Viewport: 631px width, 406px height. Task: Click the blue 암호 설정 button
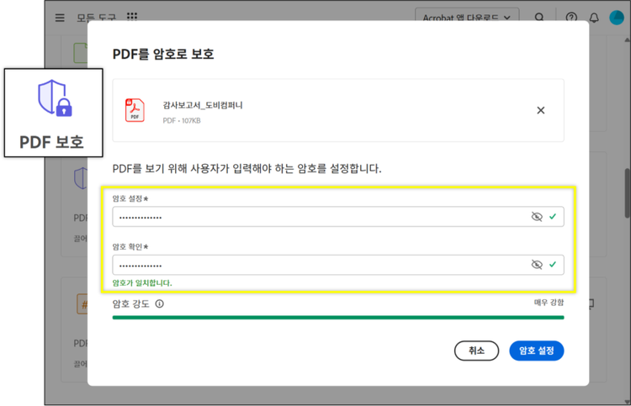(x=537, y=351)
